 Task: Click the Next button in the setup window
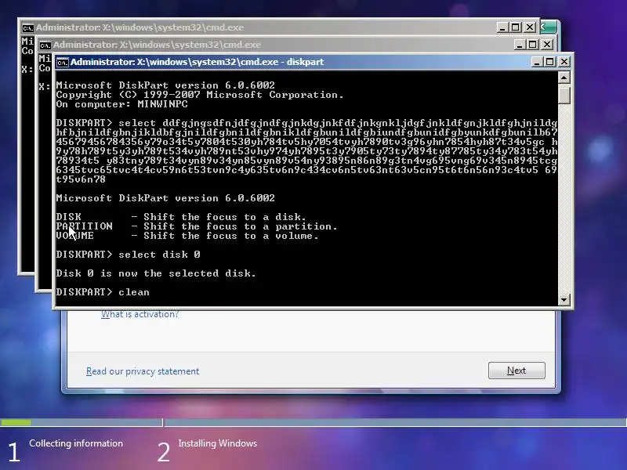tap(516, 371)
